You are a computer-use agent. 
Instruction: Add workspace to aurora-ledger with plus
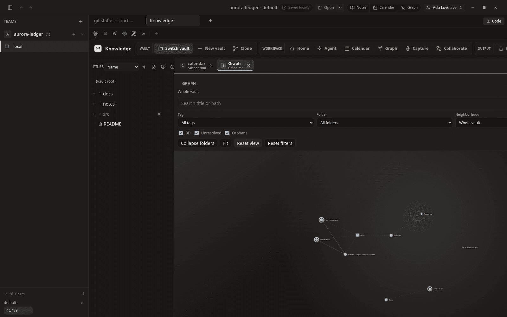pos(74,34)
